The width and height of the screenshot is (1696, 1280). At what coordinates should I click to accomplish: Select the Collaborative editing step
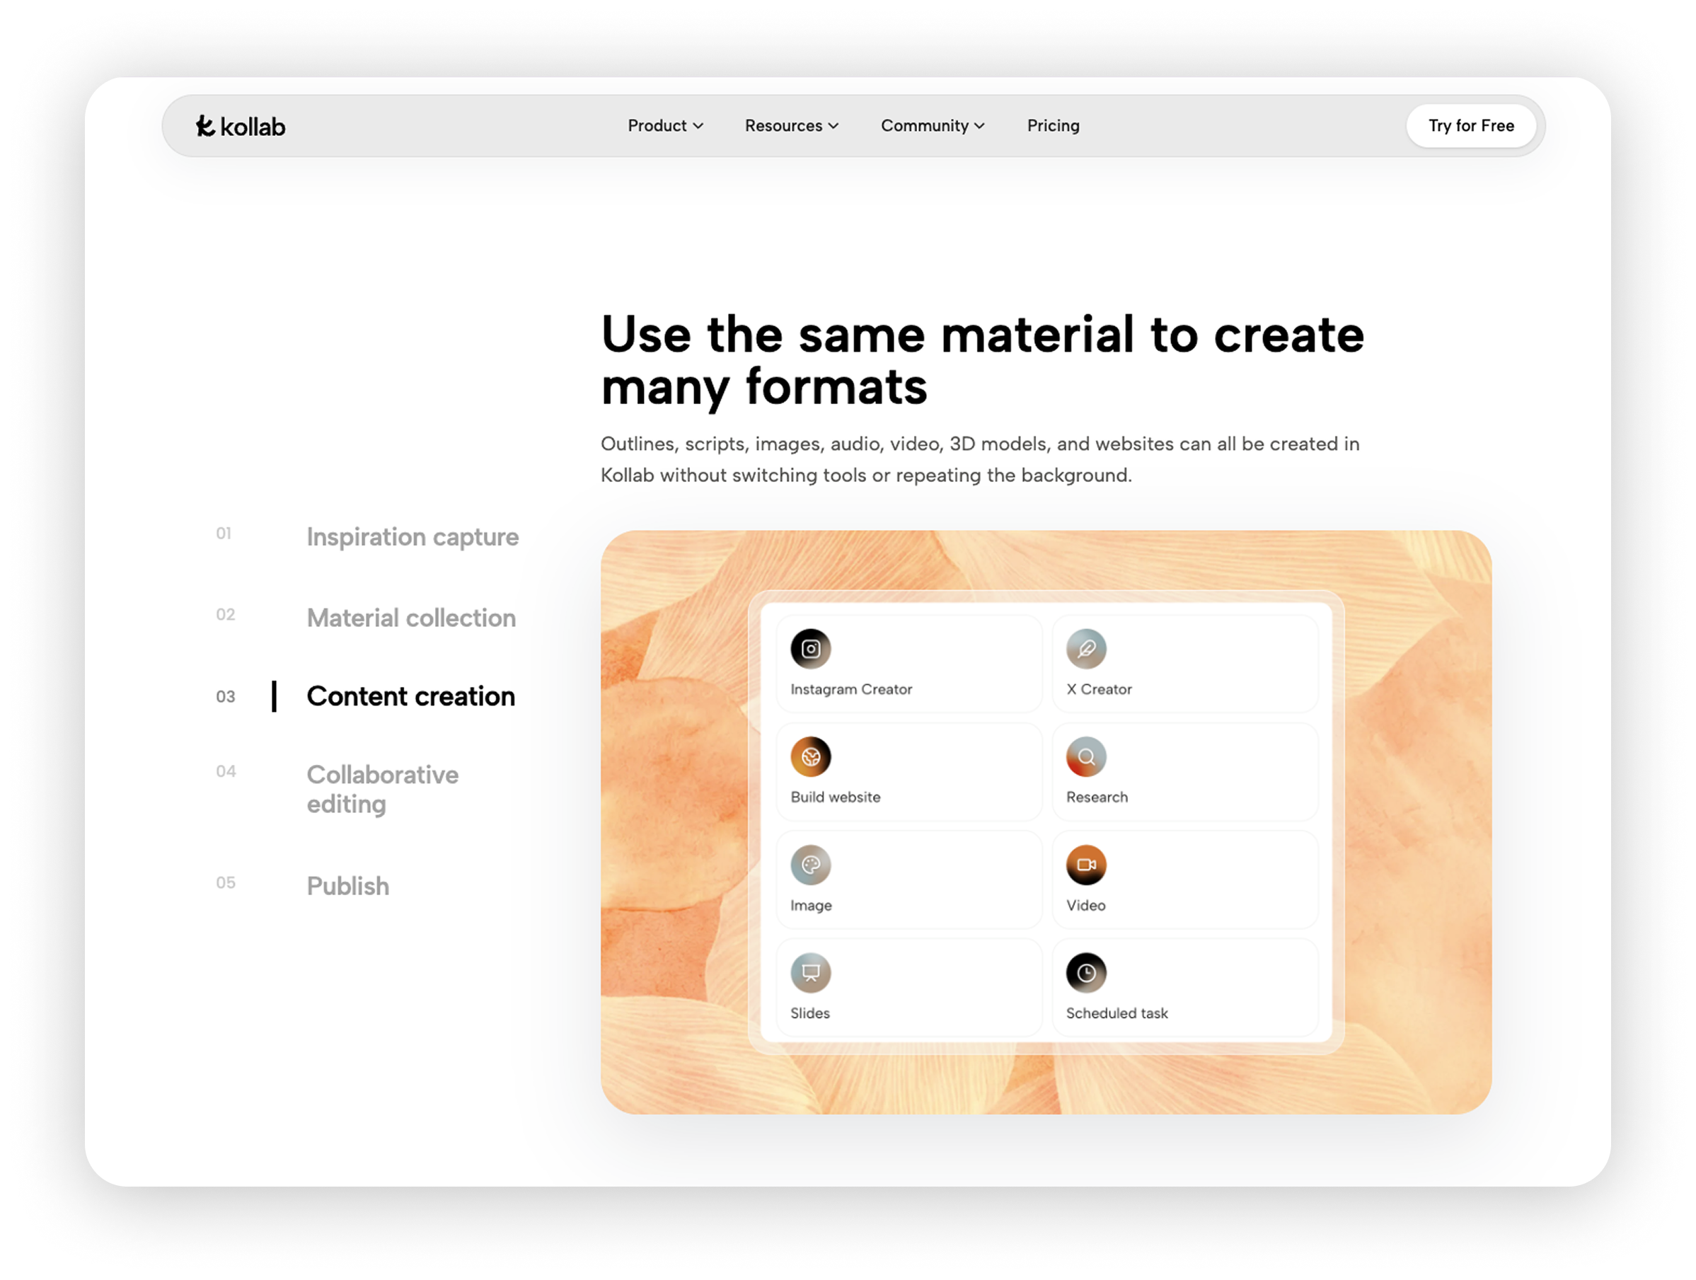point(383,789)
